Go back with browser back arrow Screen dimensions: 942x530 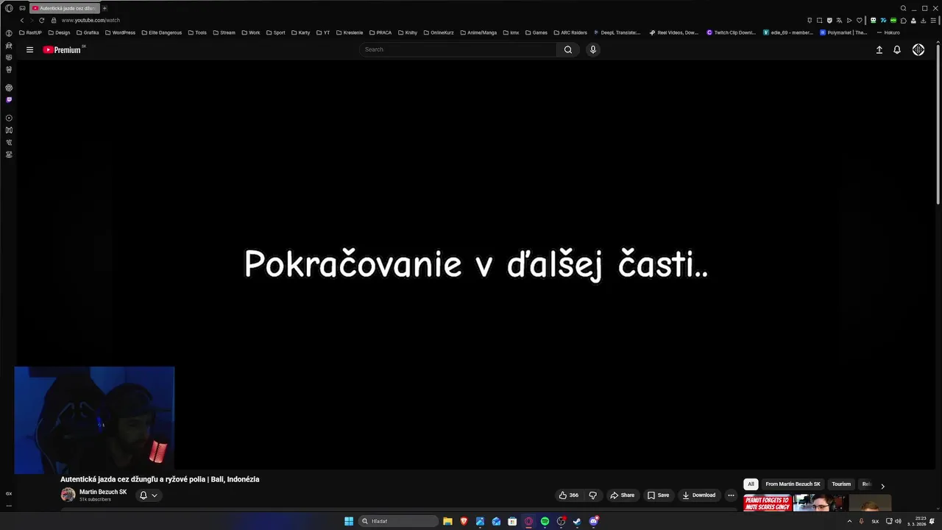(x=22, y=20)
